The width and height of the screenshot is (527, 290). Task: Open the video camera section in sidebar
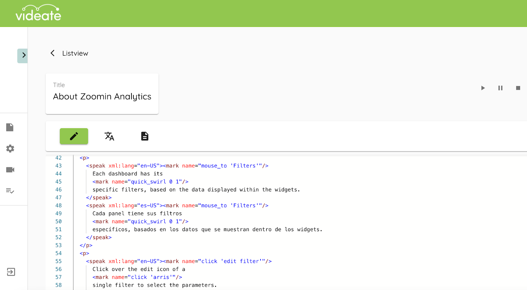10,170
